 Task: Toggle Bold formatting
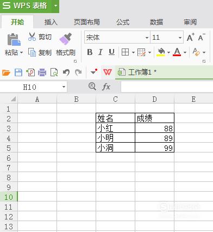90,52
